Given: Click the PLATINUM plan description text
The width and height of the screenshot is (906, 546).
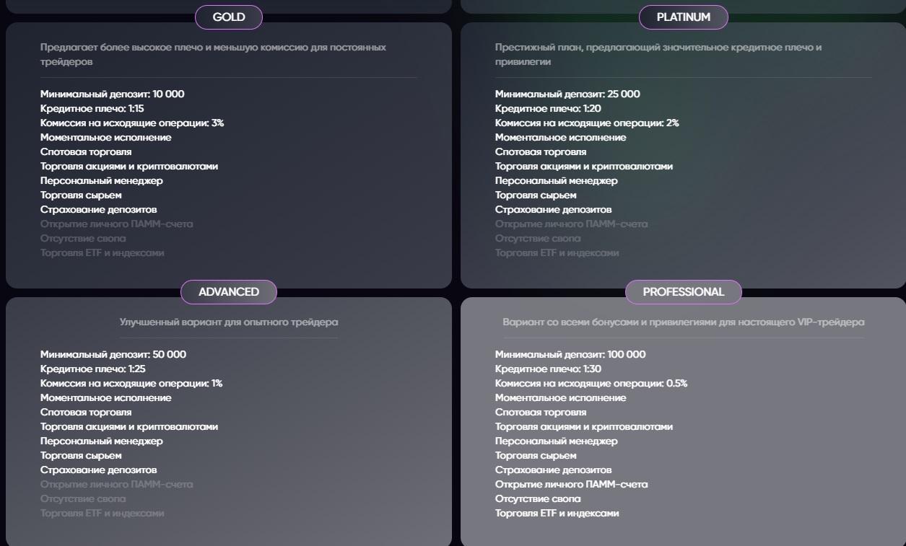Looking at the screenshot, I should tap(658, 55).
